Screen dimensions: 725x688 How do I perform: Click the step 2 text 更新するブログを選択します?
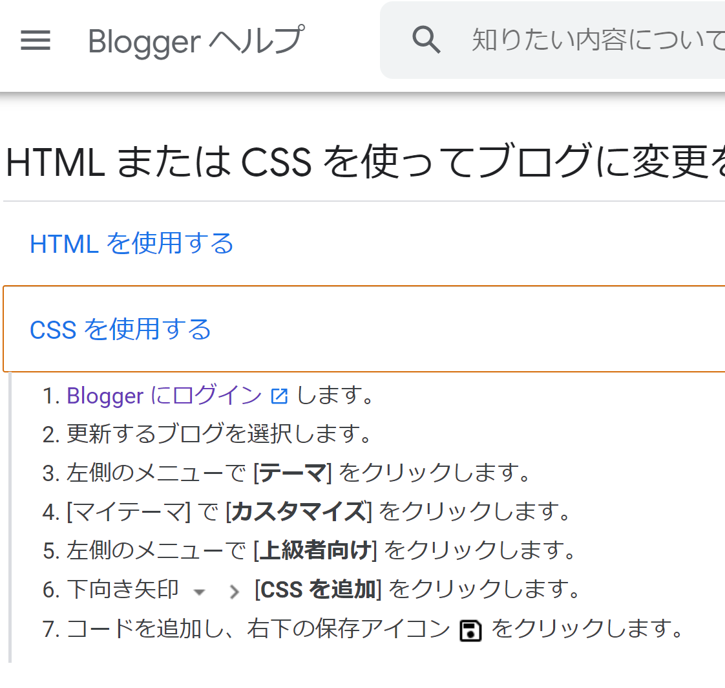218,435
